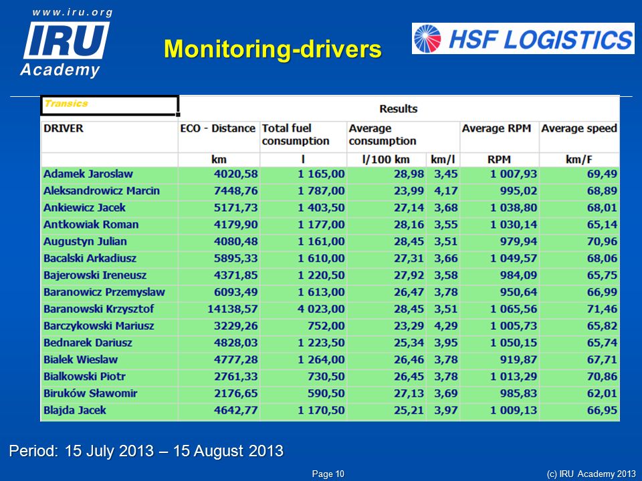Select driver Baranowski Krzysztof
Screen dimensions: 642x481
point(99,309)
